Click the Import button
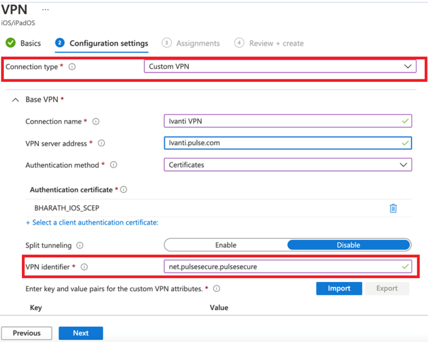 (x=339, y=288)
